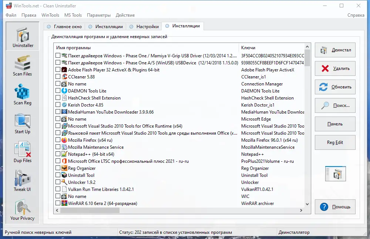The image size is (370, 239).
Task: Check the CCleaner 5.88 checkbox
Action: tap(58, 77)
